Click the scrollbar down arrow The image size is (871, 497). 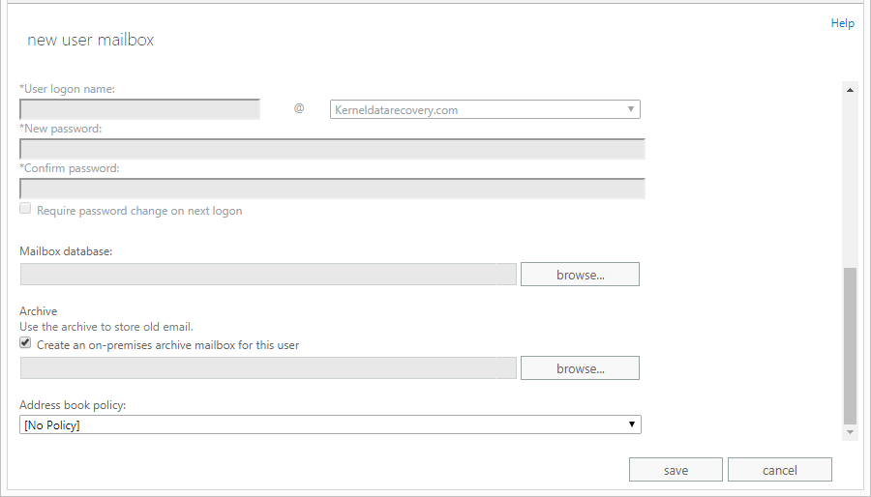(x=851, y=433)
